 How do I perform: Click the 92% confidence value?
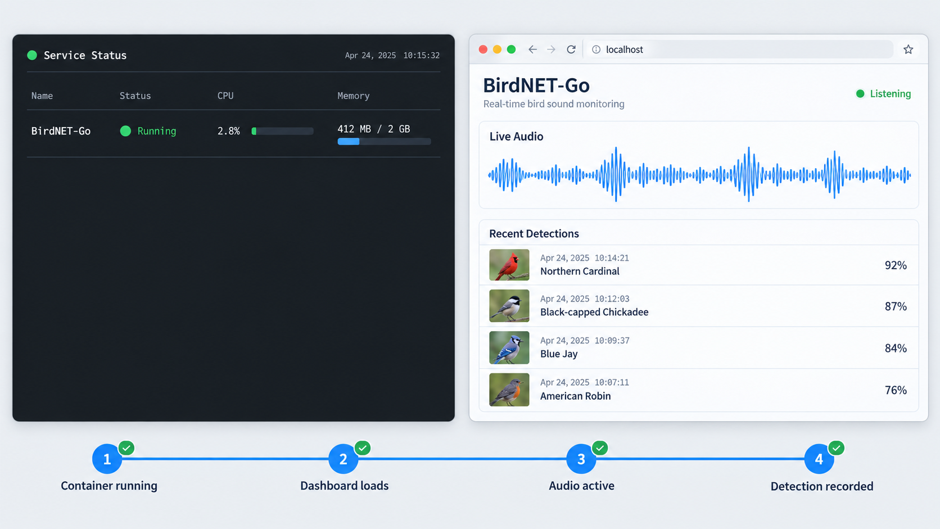tap(896, 265)
